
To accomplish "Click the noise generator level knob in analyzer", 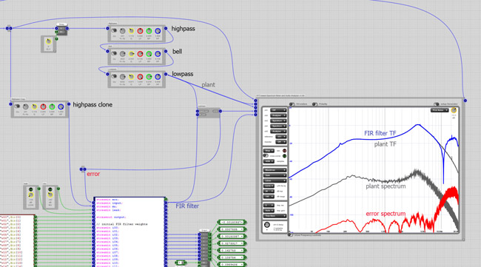I will point(454,110).
